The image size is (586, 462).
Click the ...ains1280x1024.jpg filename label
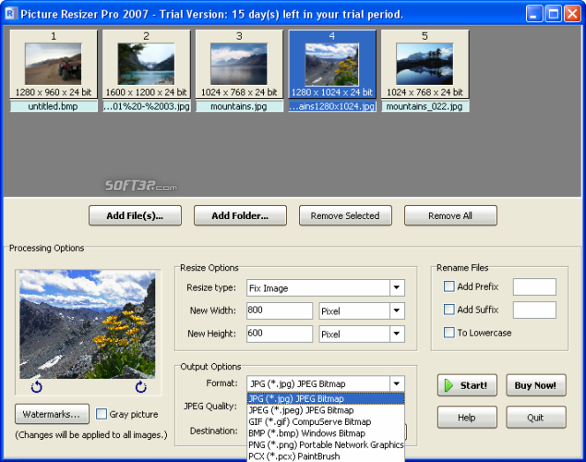(332, 106)
